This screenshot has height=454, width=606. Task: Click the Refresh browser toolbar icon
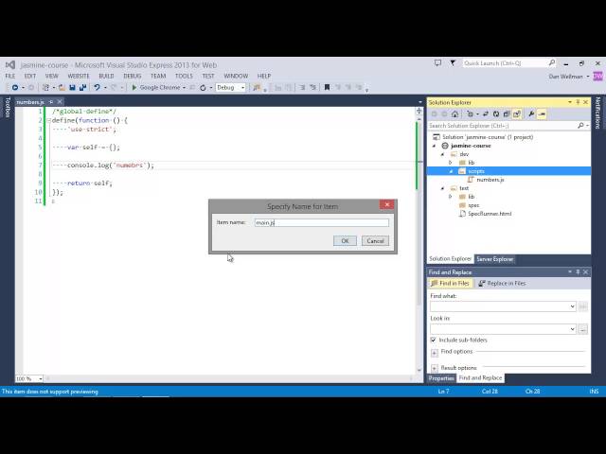point(203,88)
